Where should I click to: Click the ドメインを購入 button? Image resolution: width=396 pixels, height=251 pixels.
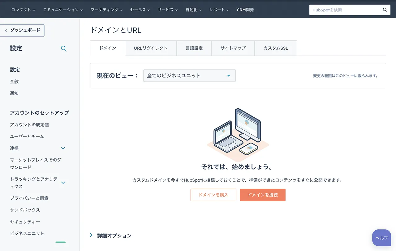[x=213, y=195]
